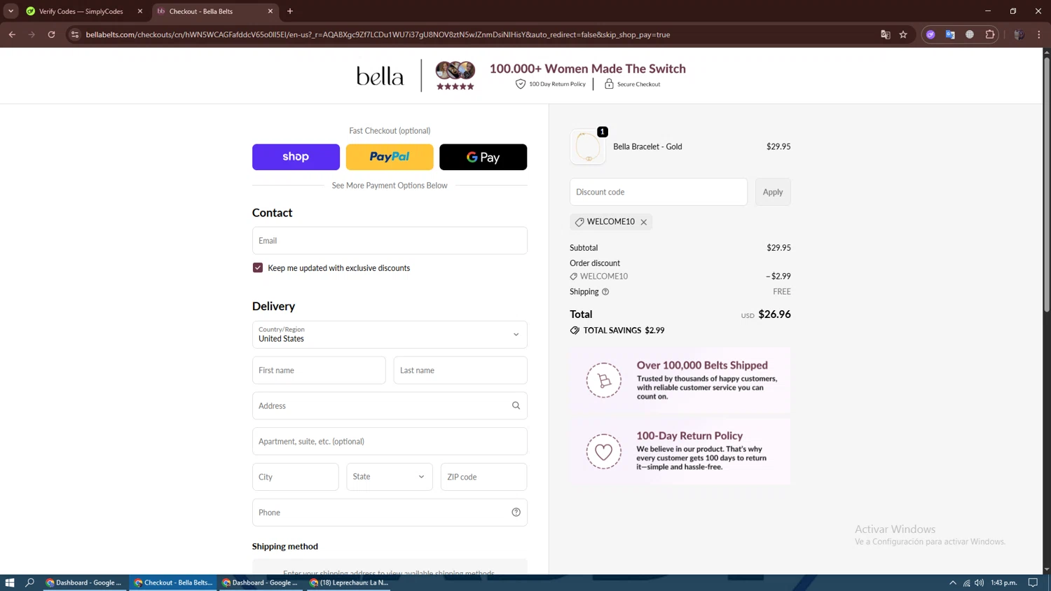Viewport: 1051px width, 591px height.
Task: Open a new browser tab
Action: coord(290,11)
